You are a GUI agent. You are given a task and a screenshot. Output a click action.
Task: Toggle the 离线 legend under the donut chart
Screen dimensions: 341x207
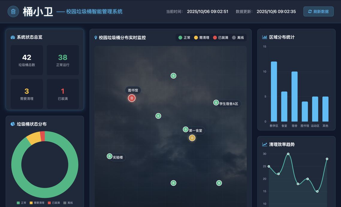point(68,203)
